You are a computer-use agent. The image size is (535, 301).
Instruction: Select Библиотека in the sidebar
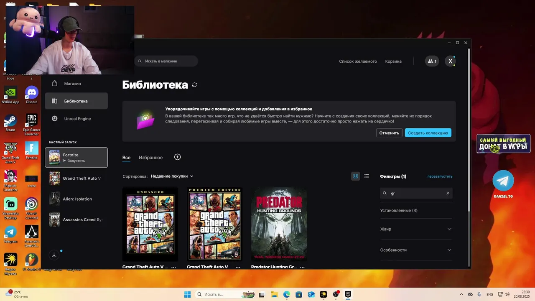pyautogui.click(x=76, y=101)
